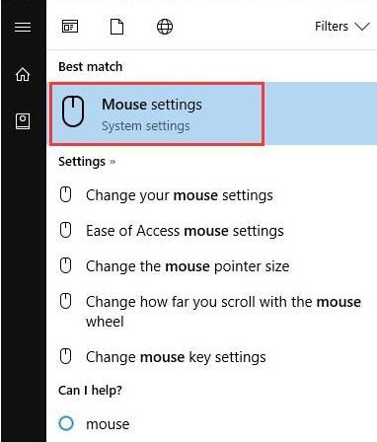Filter results by Web globe icon
The height and width of the screenshot is (442, 377).
pyautogui.click(x=165, y=27)
